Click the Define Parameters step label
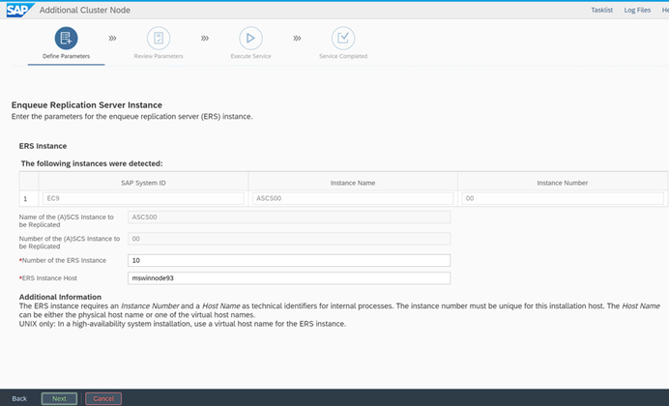The height and width of the screenshot is (406, 669). point(66,56)
